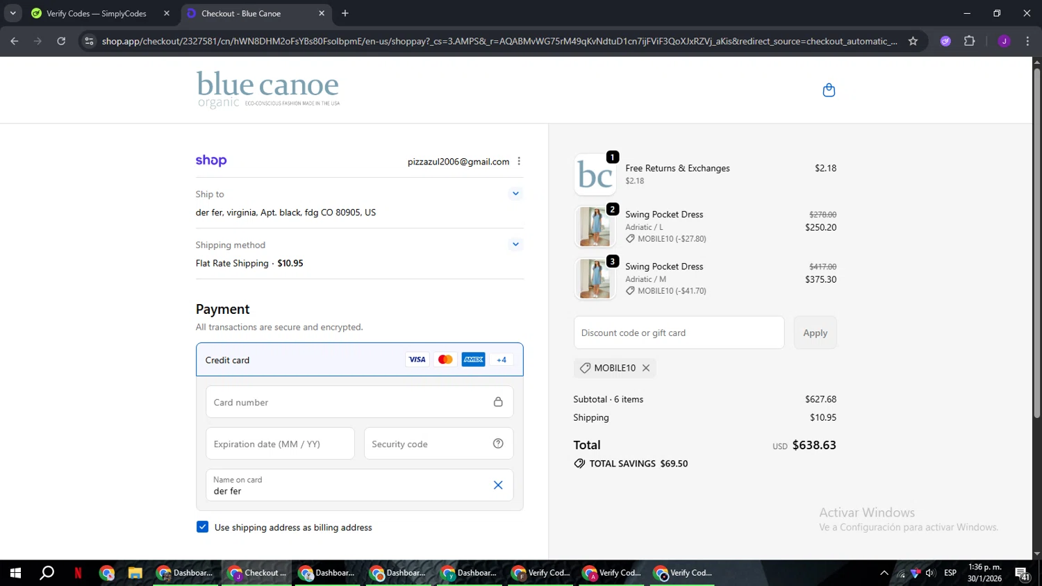Bookmark this page with the star icon
The image size is (1042, 586).
click(913, 41)
